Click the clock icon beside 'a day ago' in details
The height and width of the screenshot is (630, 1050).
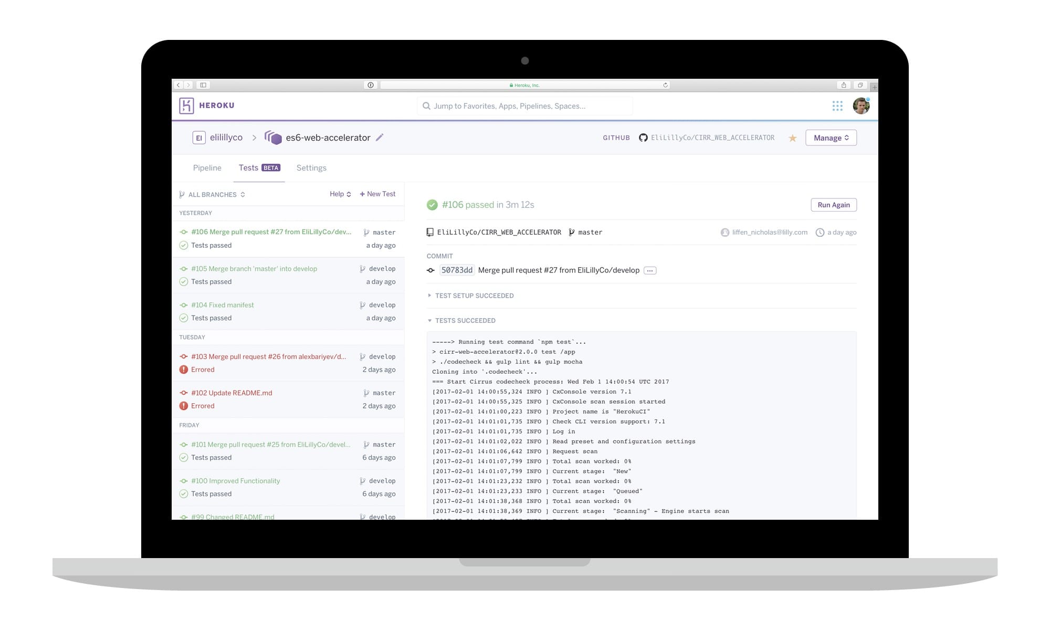820,232
